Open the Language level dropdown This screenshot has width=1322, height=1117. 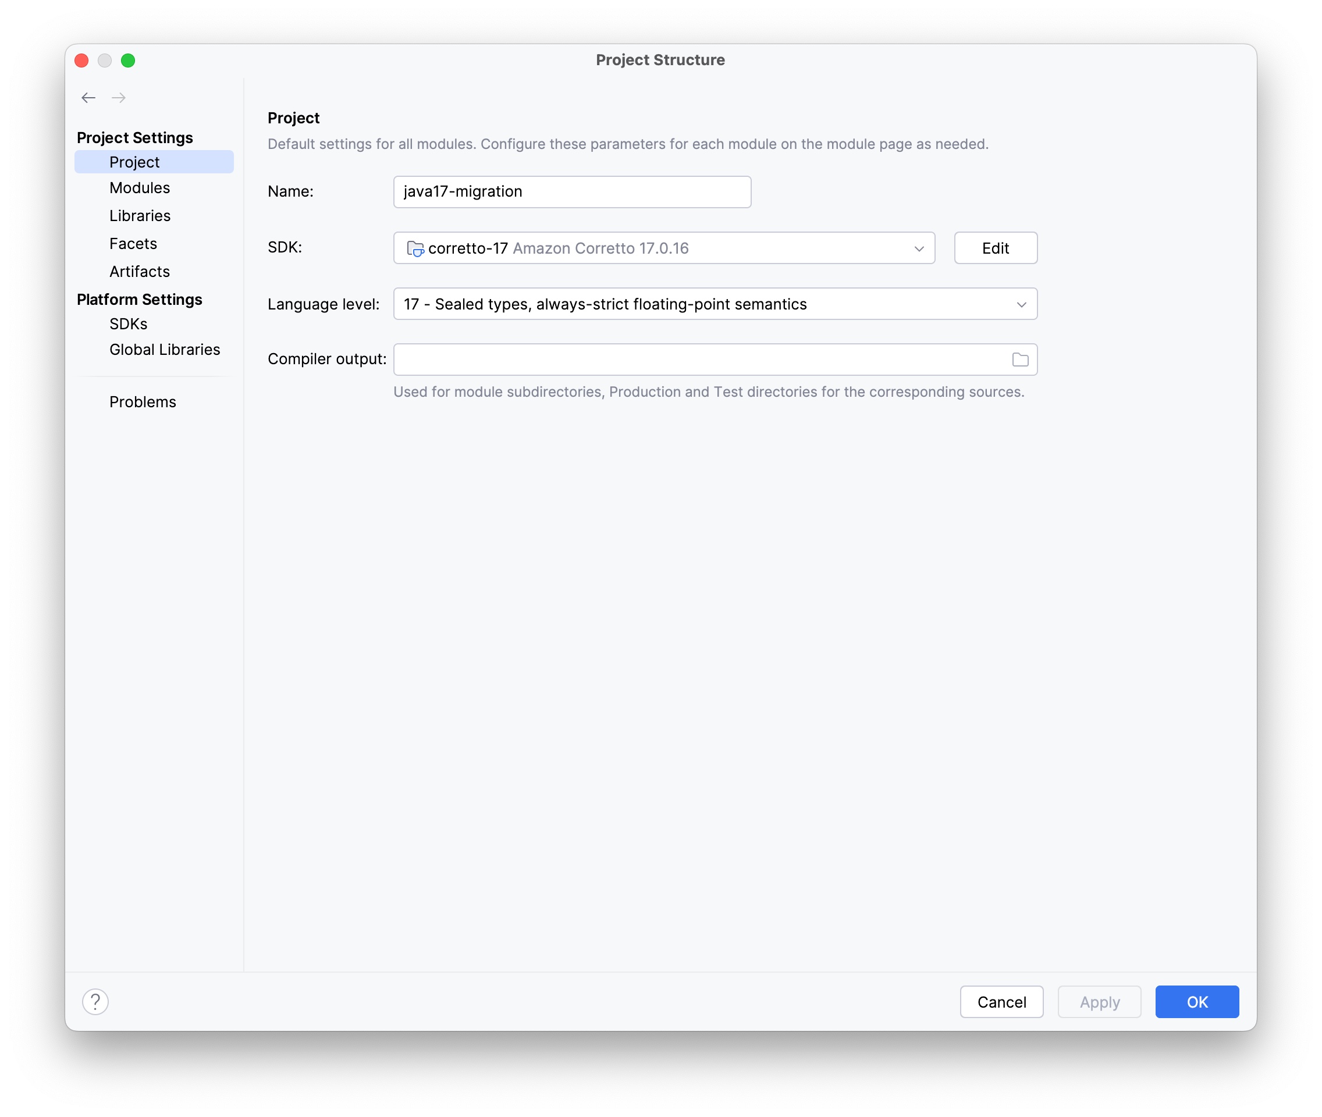1021,304
